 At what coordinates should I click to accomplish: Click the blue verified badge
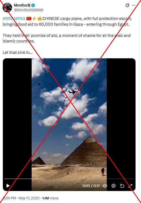pos(33,5)
